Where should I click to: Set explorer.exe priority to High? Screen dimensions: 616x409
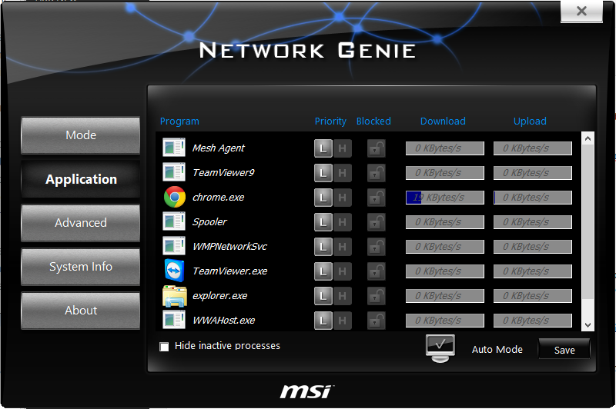tap(342, 296)
